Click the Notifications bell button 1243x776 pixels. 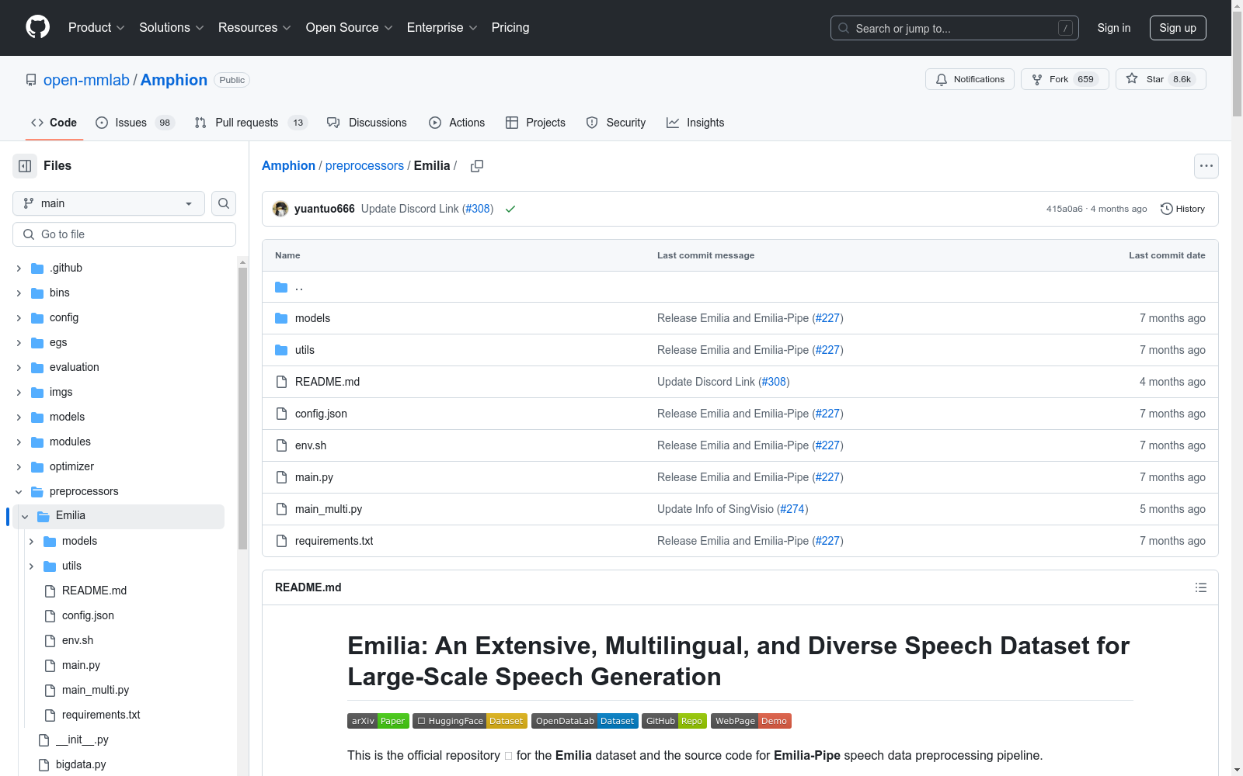pyautogui.click(x=970, y=79)
